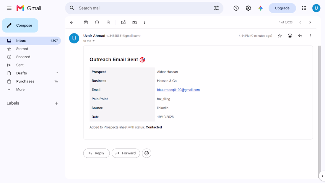Go back to the inbox list
Image resolution: width=325 pixels, height=183 pixels.
point(72,22)
